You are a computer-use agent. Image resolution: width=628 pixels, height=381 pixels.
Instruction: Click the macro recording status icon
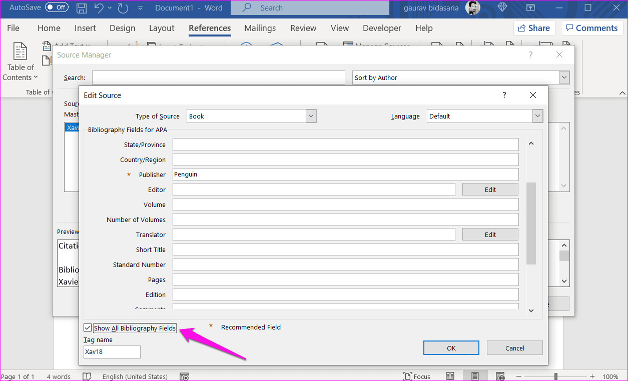click(x=184, y=376)
